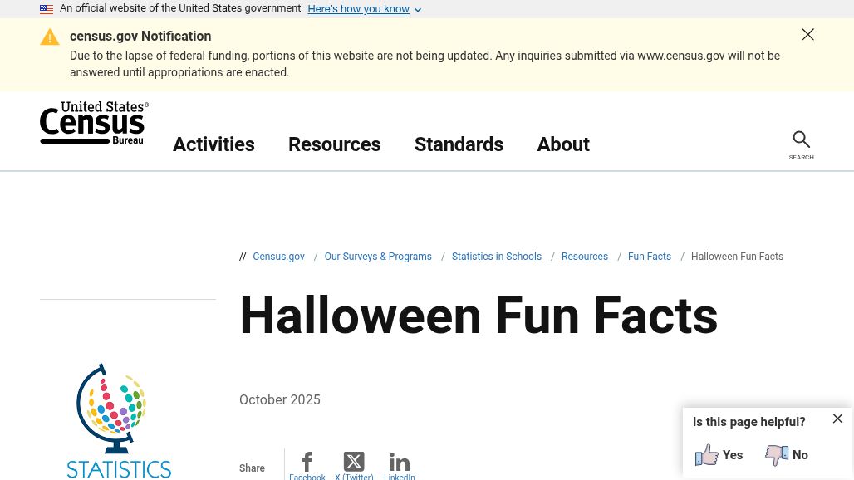
Task: Share the page on X (Twitter)
Action: coord(354,462)
